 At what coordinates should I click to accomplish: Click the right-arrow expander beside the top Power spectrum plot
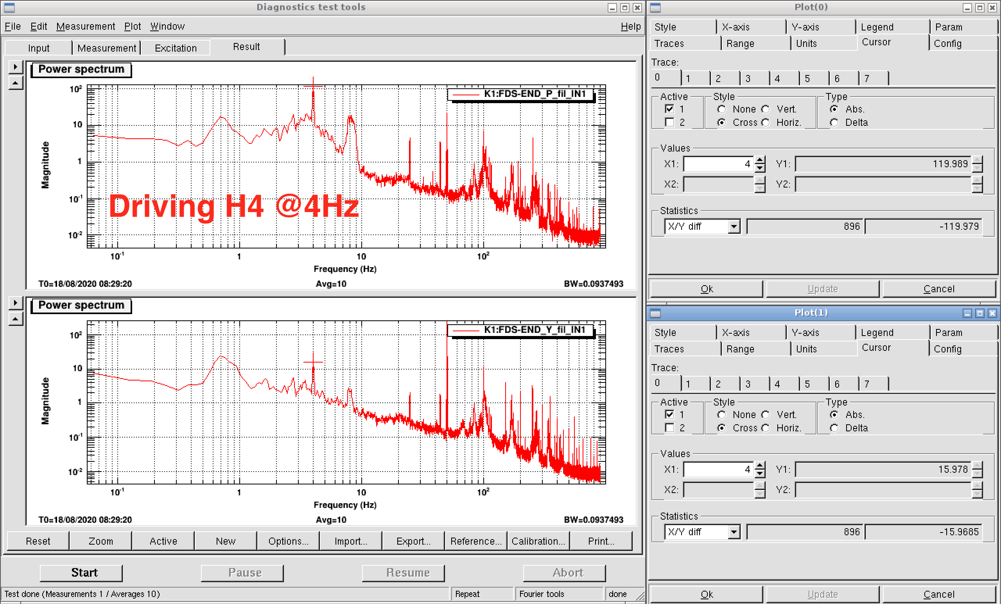pos(15,67)
